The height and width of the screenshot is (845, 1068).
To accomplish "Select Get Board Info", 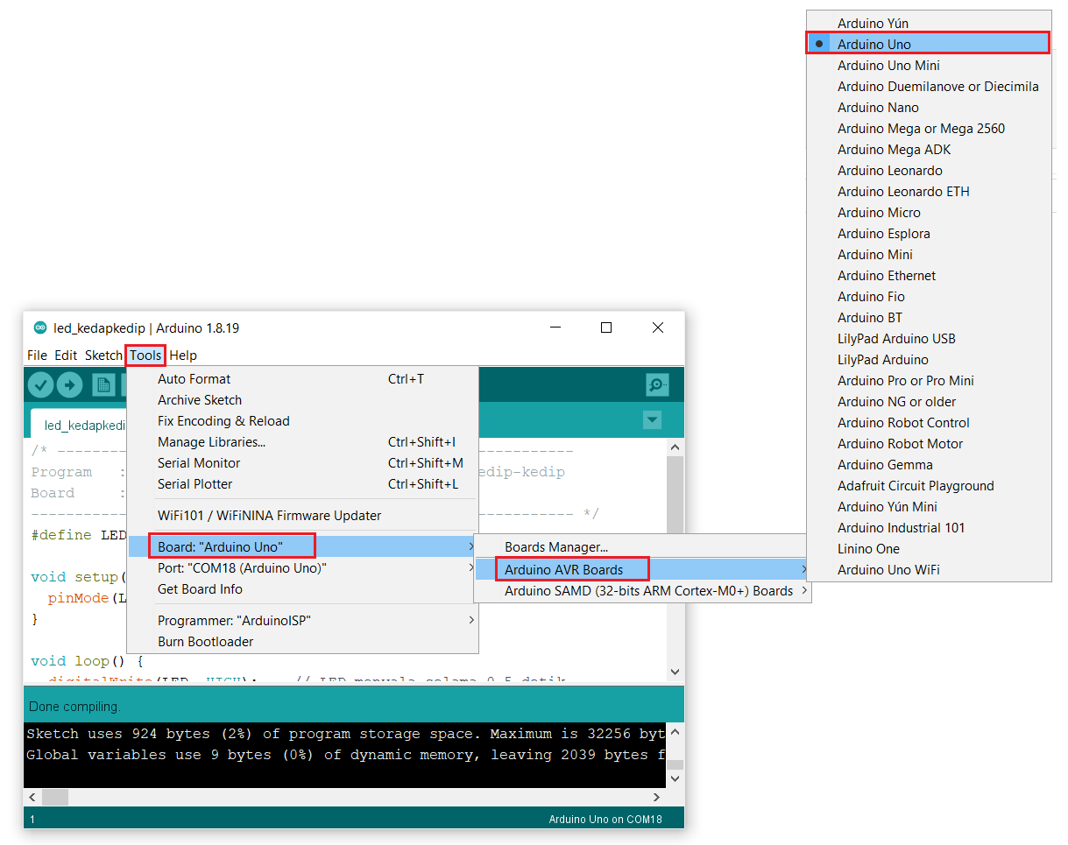I will (x=303, y=589).
